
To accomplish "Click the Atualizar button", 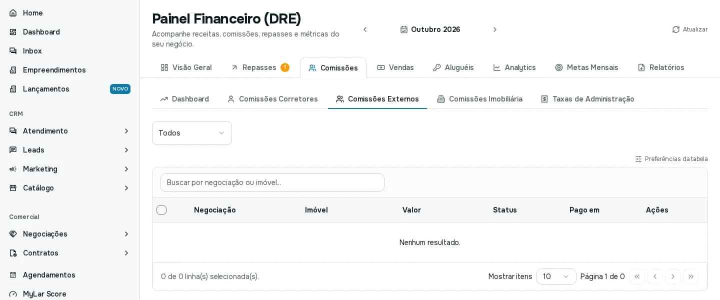I will [690, 29].
